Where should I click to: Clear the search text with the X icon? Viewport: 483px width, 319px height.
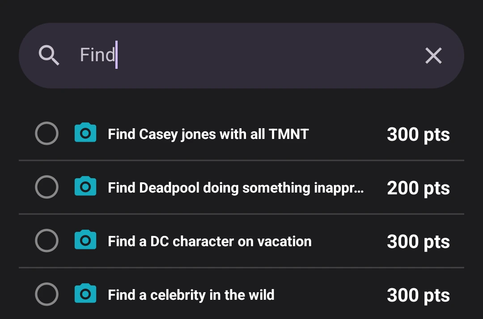coord(433,56)
